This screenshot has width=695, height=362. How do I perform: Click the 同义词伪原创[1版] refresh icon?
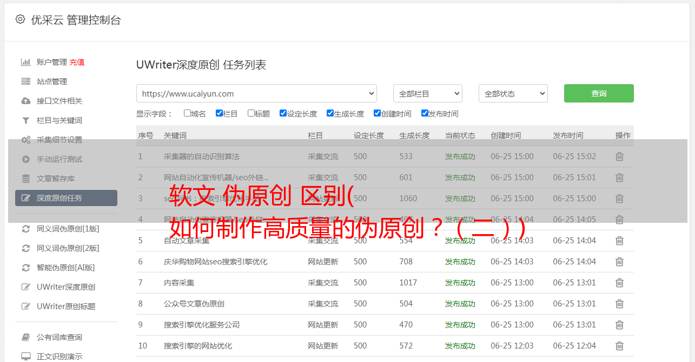pyautogui.click(x=26, y=229)
